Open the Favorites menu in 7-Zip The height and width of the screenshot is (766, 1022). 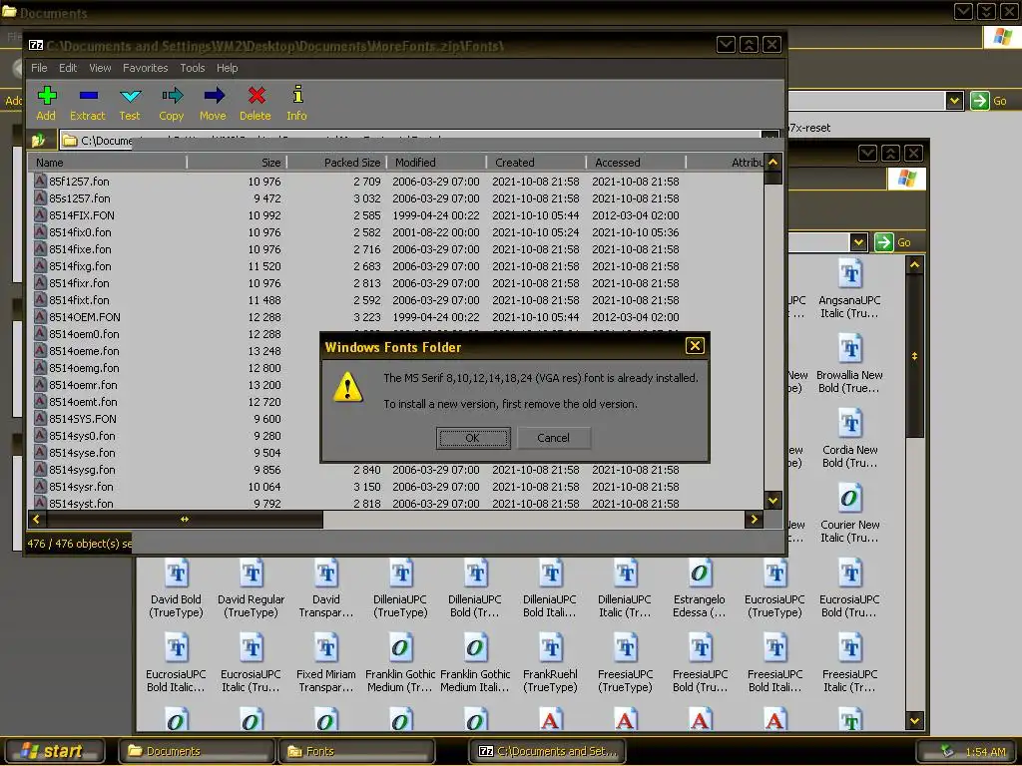146,68
